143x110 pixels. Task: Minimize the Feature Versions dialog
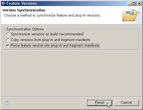[130, 4]
